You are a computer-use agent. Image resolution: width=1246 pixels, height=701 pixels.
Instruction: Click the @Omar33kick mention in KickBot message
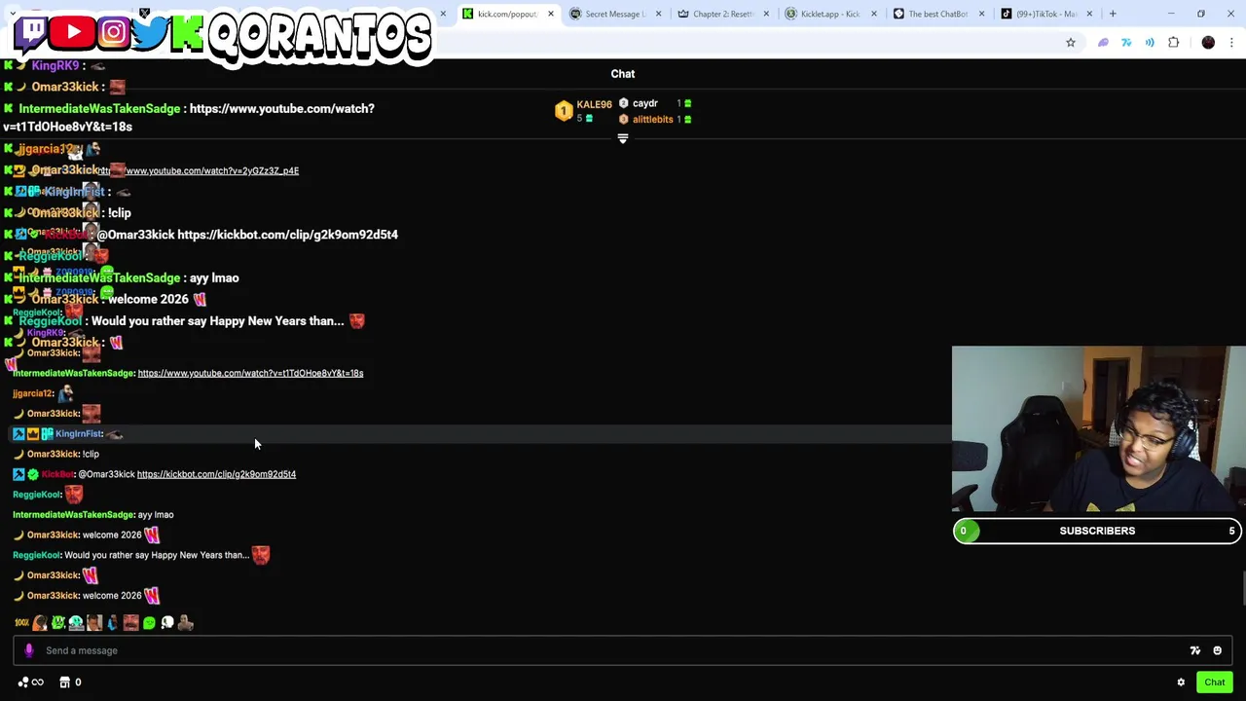(106, 474)
